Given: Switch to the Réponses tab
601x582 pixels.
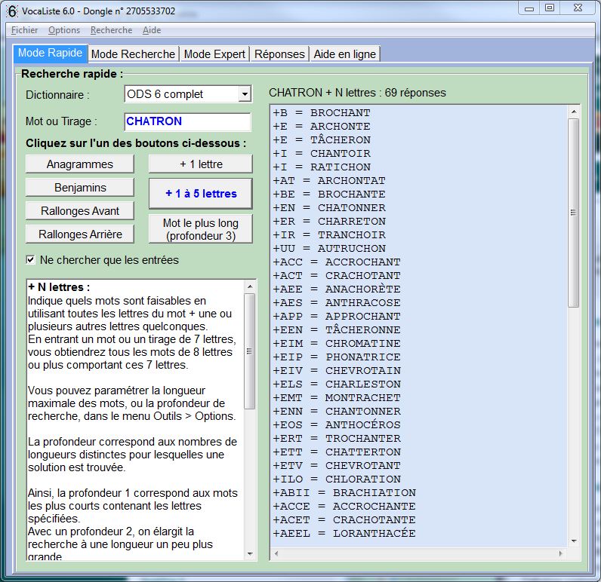Looking at the screenshot, I should pyautogui.click(x=279, y=54).
